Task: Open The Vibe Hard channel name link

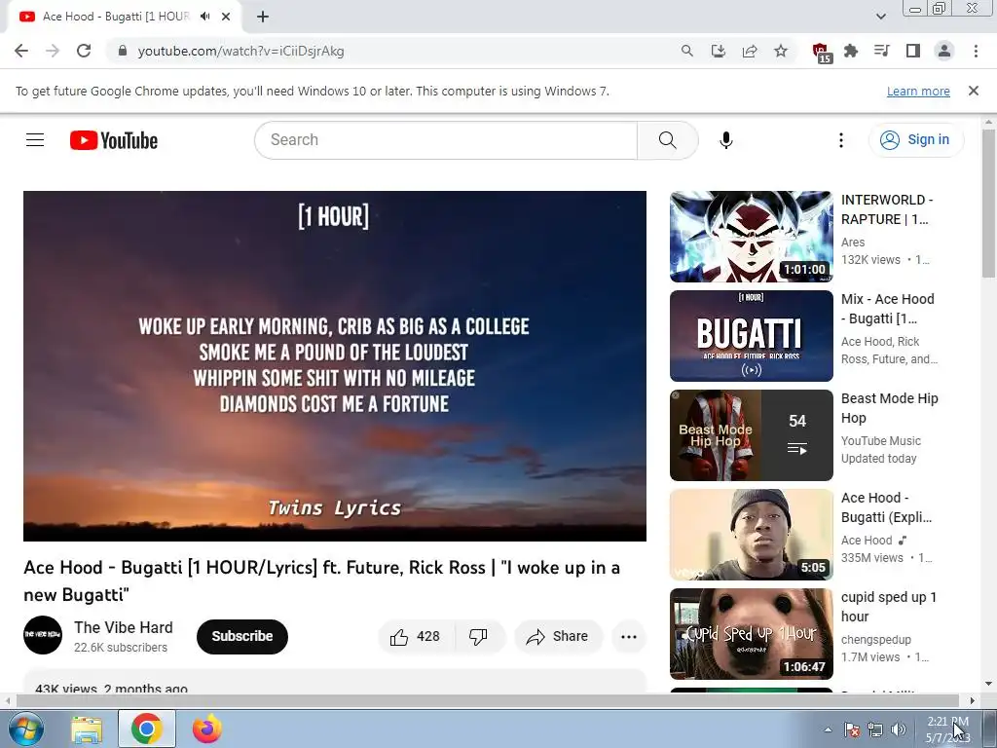Action: click(124, 627)
